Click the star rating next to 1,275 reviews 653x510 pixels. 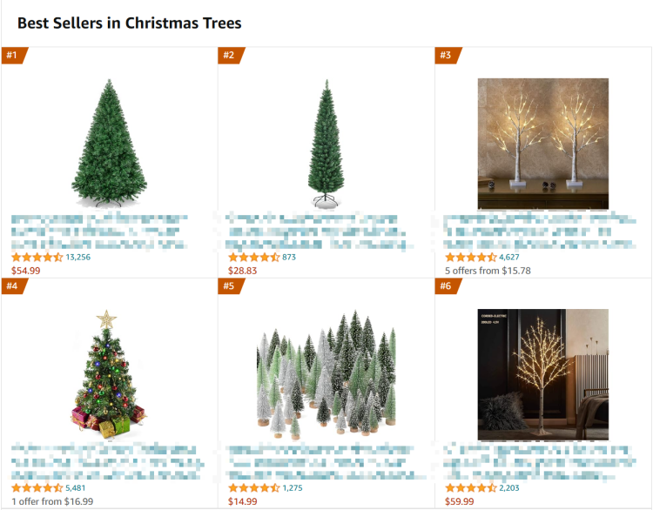tap(254, 488)
